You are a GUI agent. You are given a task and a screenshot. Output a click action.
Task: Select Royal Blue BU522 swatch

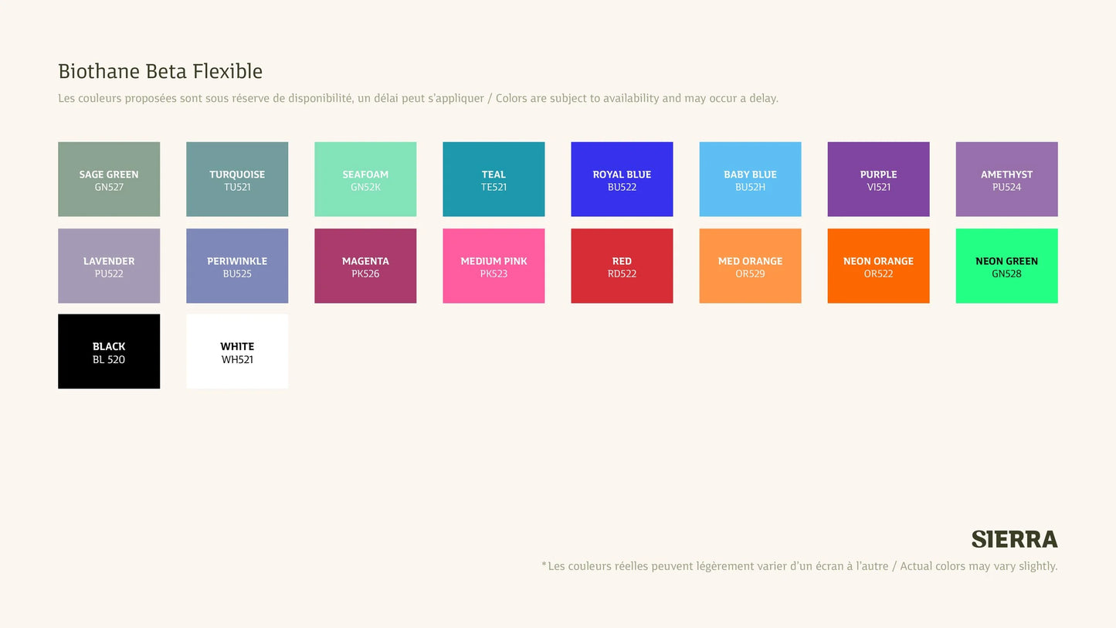622,179
